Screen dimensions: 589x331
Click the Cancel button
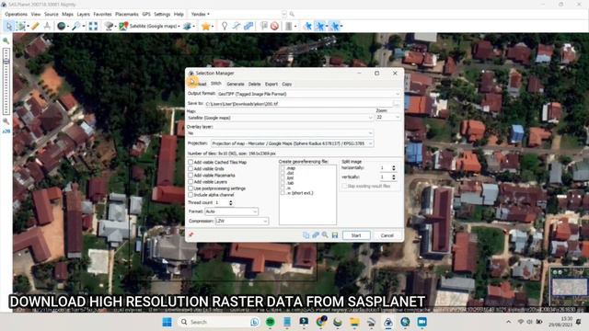[387, 235]
